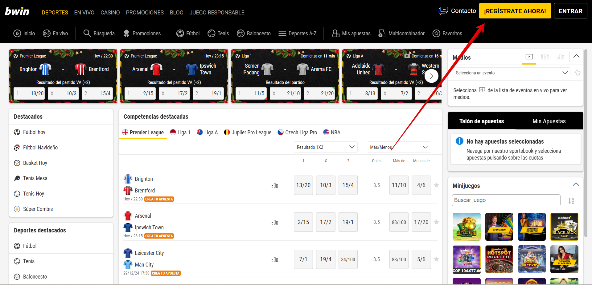Switch Medios panel to video stream icon
The height and width of the screenshot is (285, 592).
529,57
